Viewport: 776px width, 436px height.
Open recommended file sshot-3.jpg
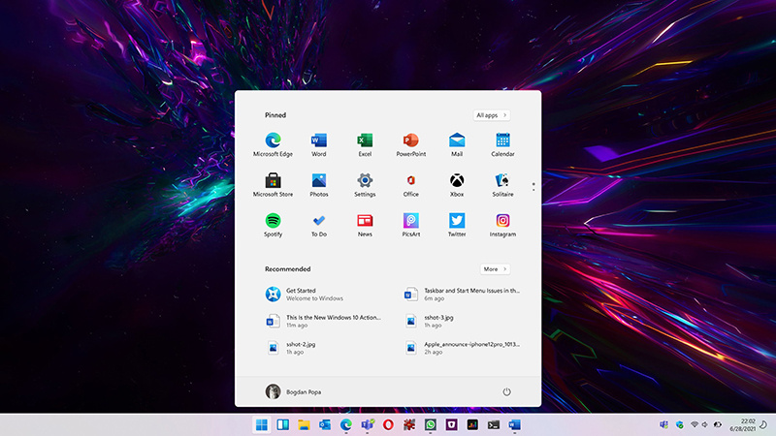pyautogui.click(x=429, y=321)
